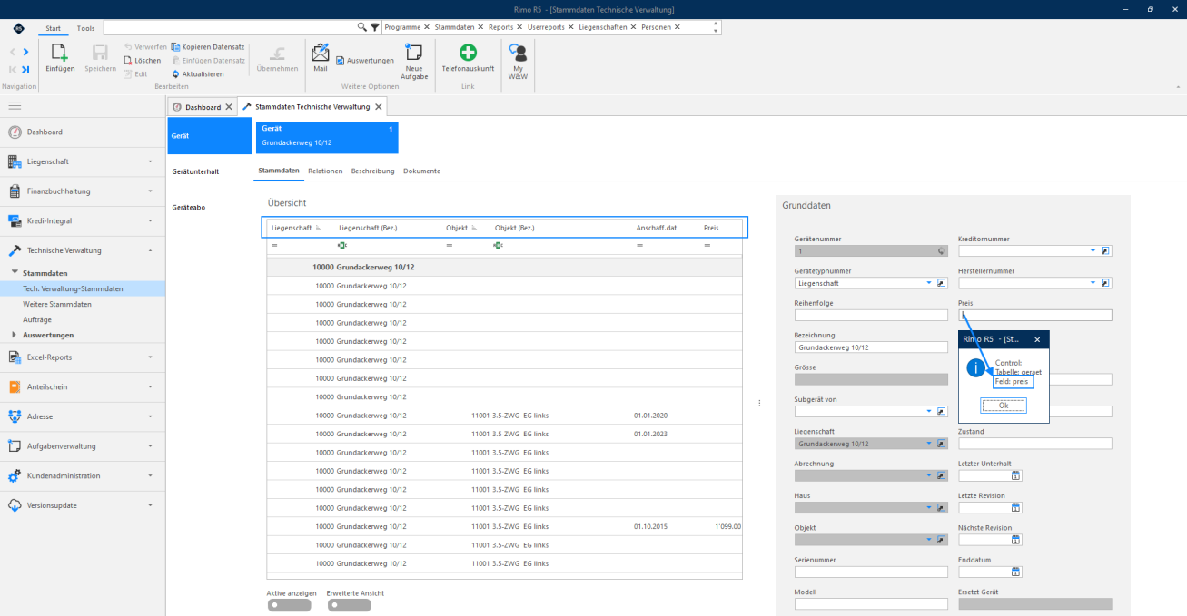Open calendar icon for Nächste Revision
Image resolution: width=1187 pixels, height=616 pixels.
click(1016, 540)
